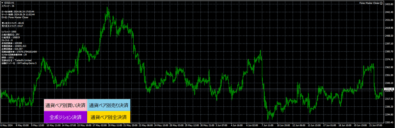The width and height of the screenshot is (395, 128).
Task: Click the purple 全ポジション決済 button
Action: pos(66,117)
